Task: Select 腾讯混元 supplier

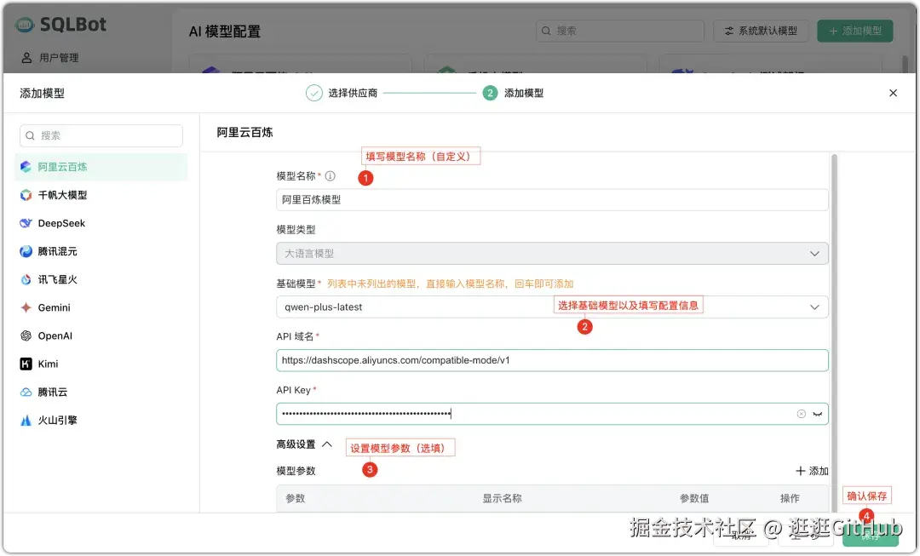Action: [x=101, y=251]
